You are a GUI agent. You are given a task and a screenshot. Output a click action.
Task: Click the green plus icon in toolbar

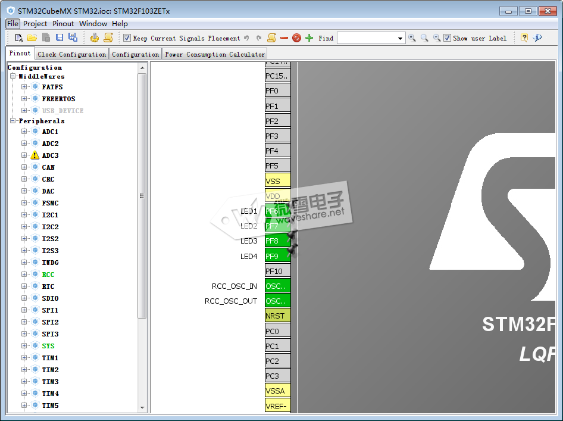click(x=309, y=38)
